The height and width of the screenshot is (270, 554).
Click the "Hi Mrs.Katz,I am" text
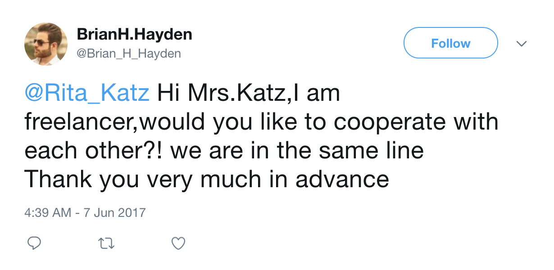[x=248, y=94]
